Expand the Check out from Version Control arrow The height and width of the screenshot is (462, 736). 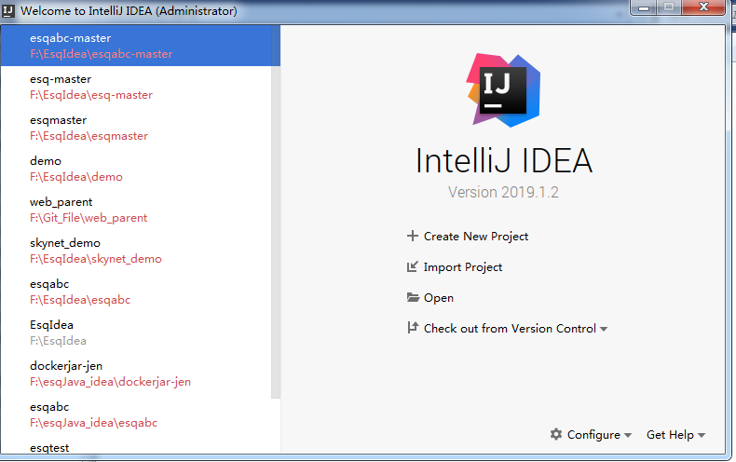click(604, 329)
